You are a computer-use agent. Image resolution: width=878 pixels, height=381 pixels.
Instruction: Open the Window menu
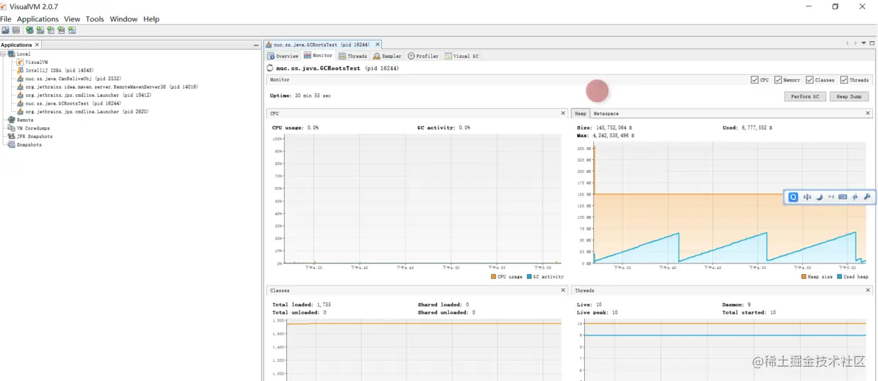pyautogui.click(x=123, y=19)
